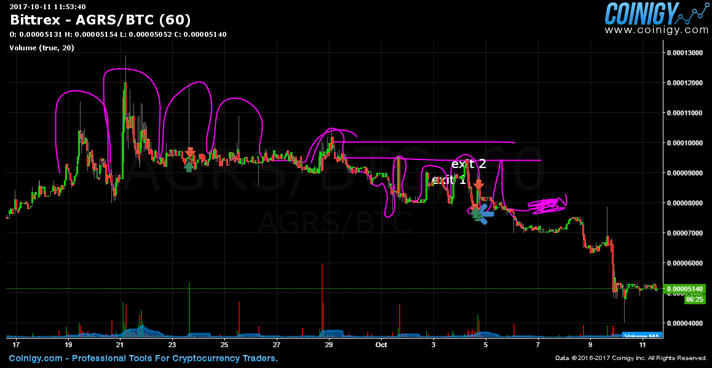Select the 'exit 2' chart annotation
The height and width of the screenshot is (368, 712).
(469, 164)
